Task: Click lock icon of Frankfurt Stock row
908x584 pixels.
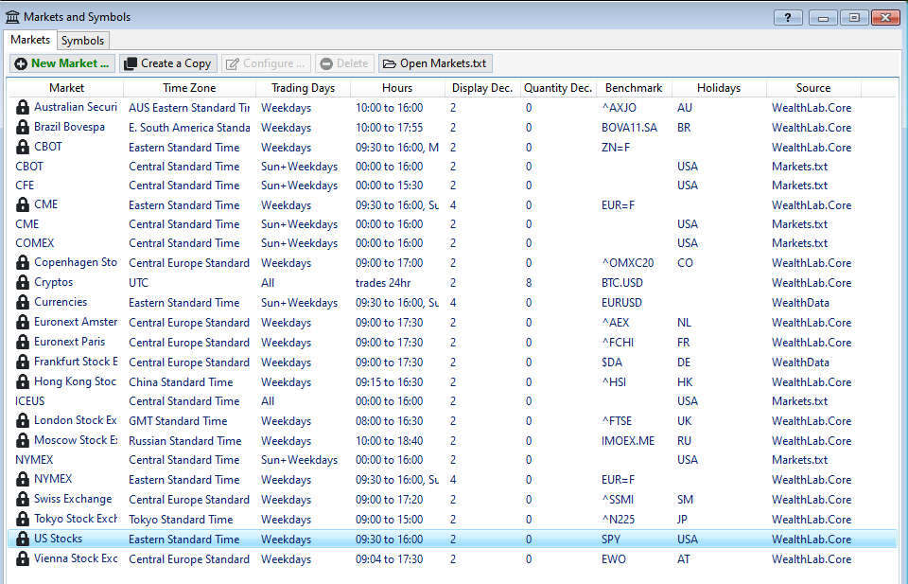Action: (22, 363)
